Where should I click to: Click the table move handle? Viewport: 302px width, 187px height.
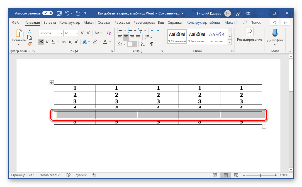[52, 82]
